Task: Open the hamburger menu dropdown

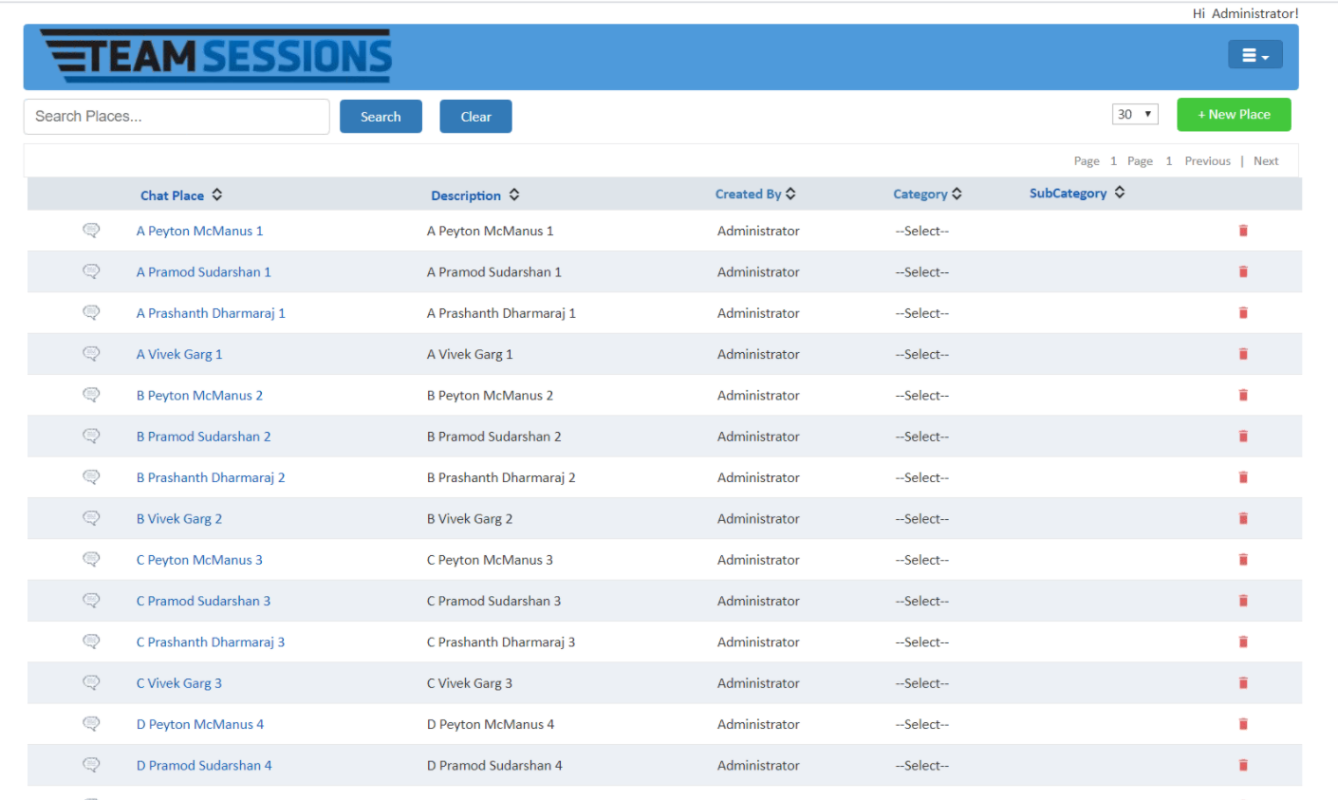Action: click(x=1254, y=55)
